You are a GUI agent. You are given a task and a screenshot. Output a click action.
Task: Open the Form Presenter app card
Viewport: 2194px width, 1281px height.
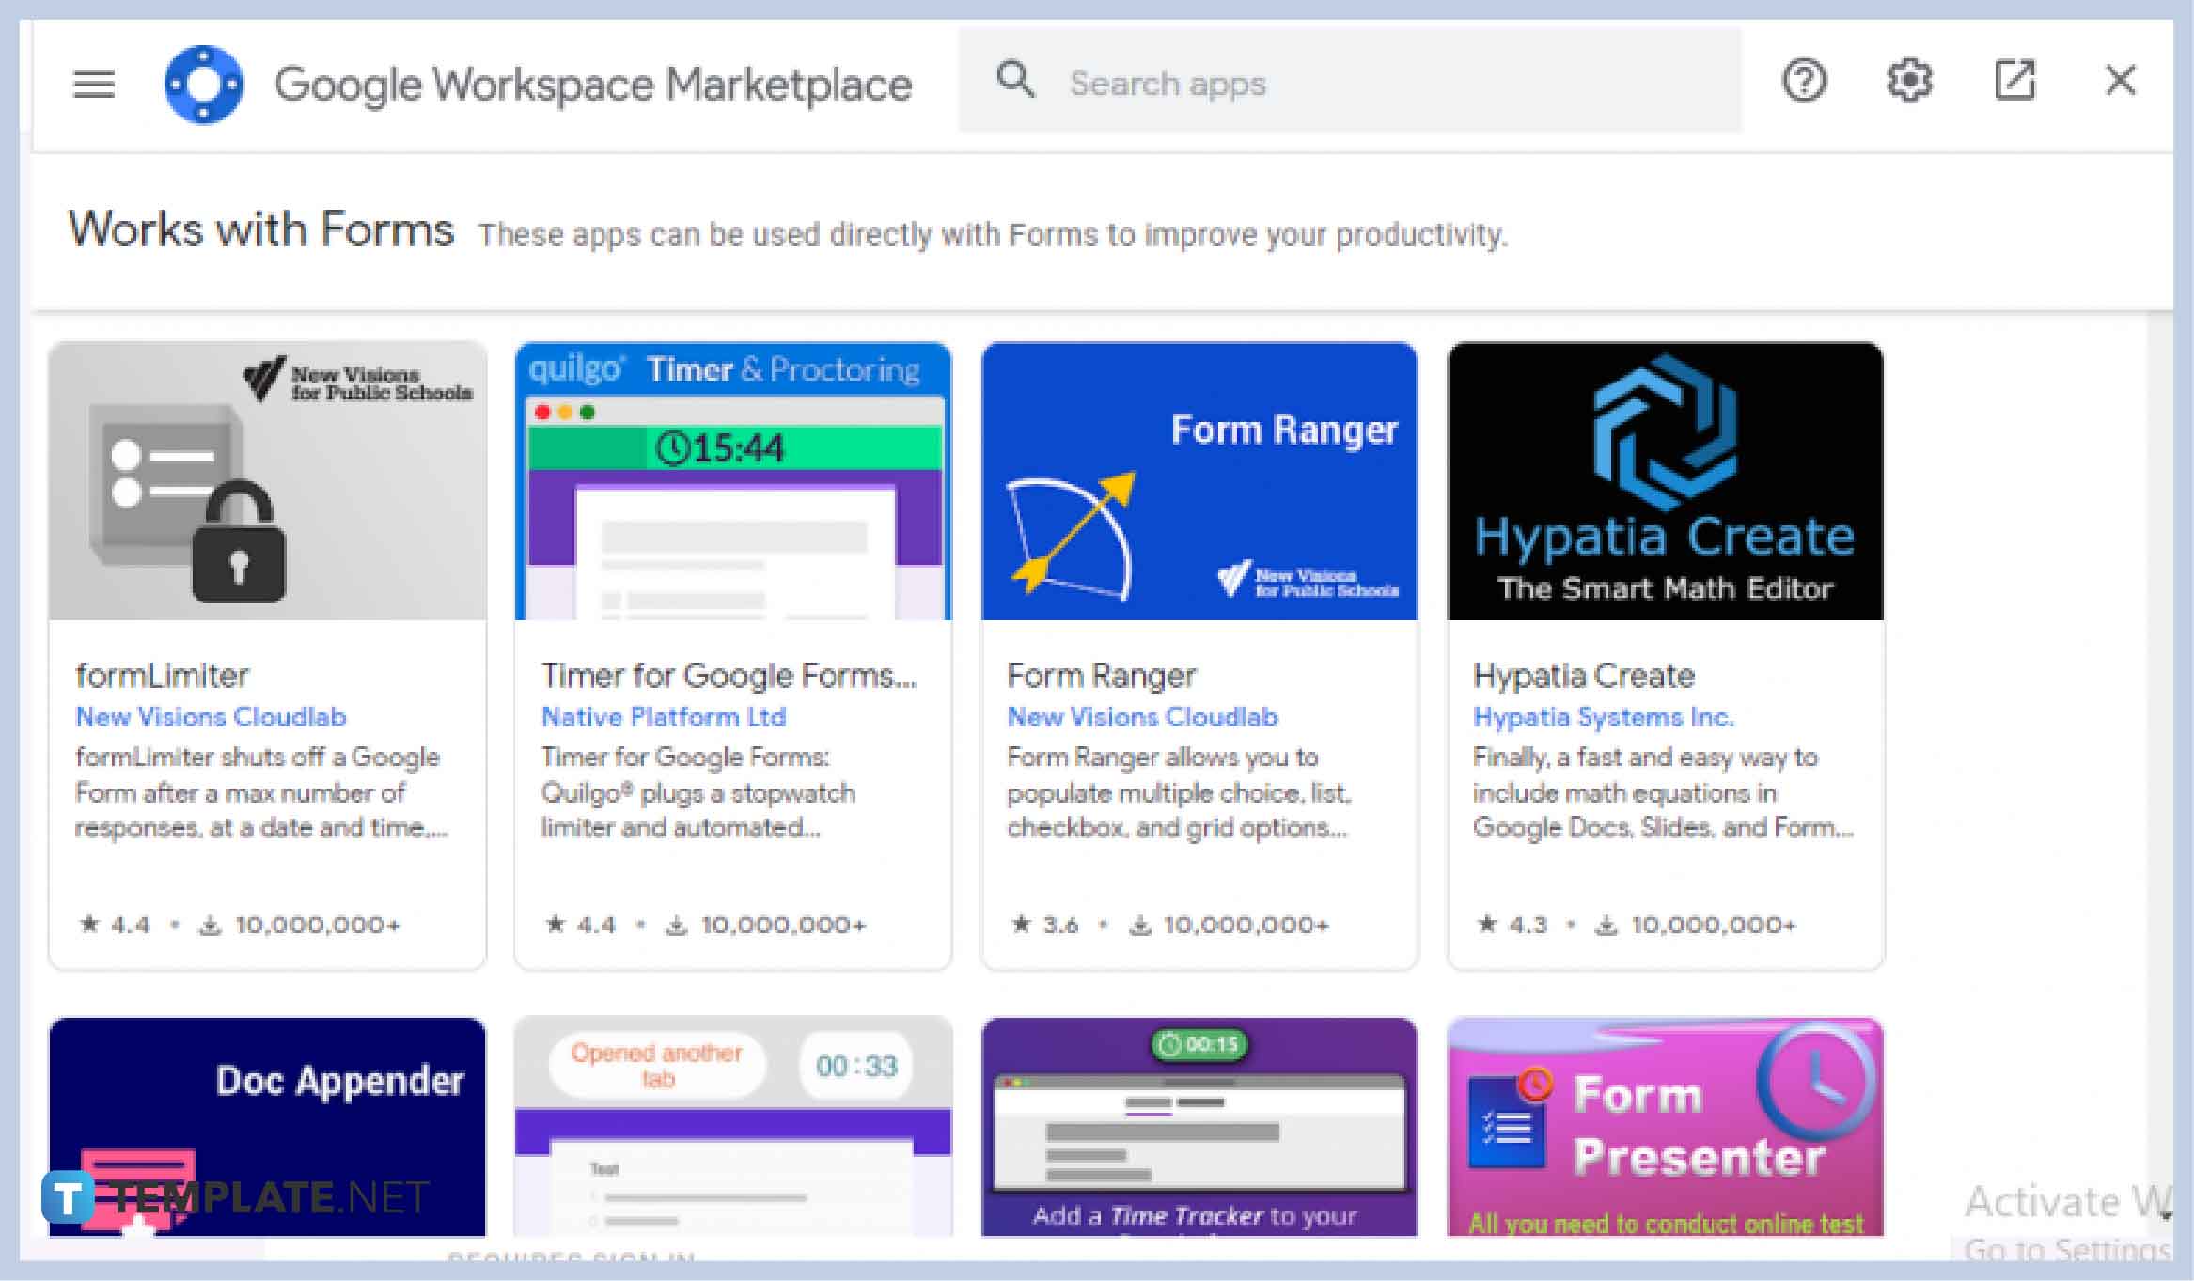[x=1665, y=1126]
